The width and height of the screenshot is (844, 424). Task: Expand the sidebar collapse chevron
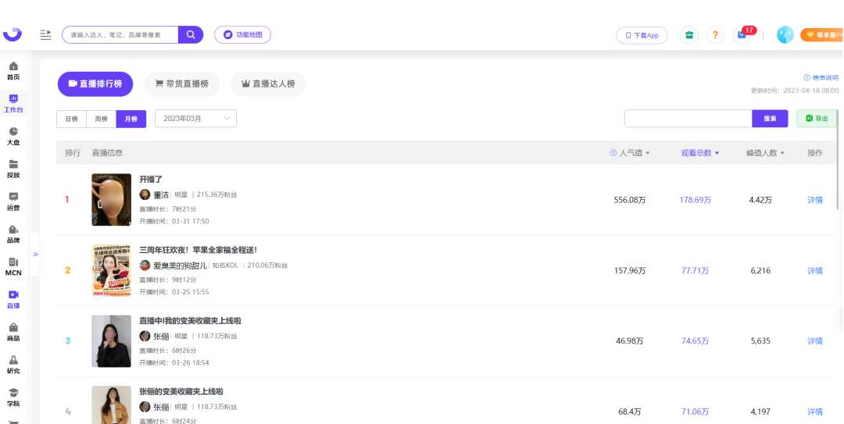pos(35,254)
